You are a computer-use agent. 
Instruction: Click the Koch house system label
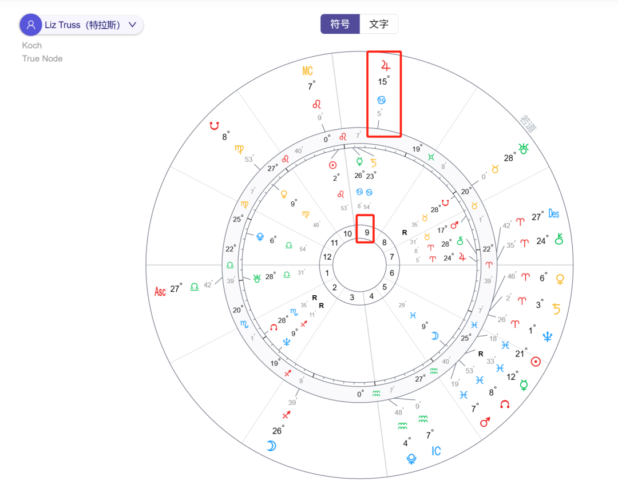[x=32, y=45]
